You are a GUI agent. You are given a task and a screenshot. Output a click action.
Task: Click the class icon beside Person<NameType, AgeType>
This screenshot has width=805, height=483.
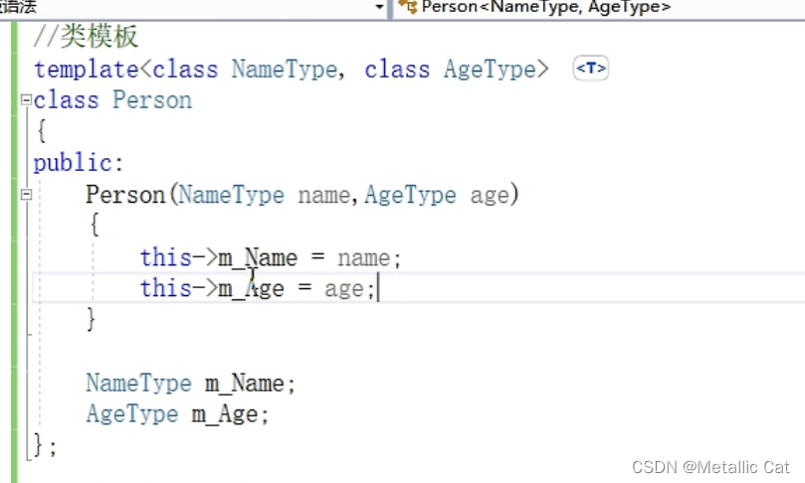click(408, 7)
